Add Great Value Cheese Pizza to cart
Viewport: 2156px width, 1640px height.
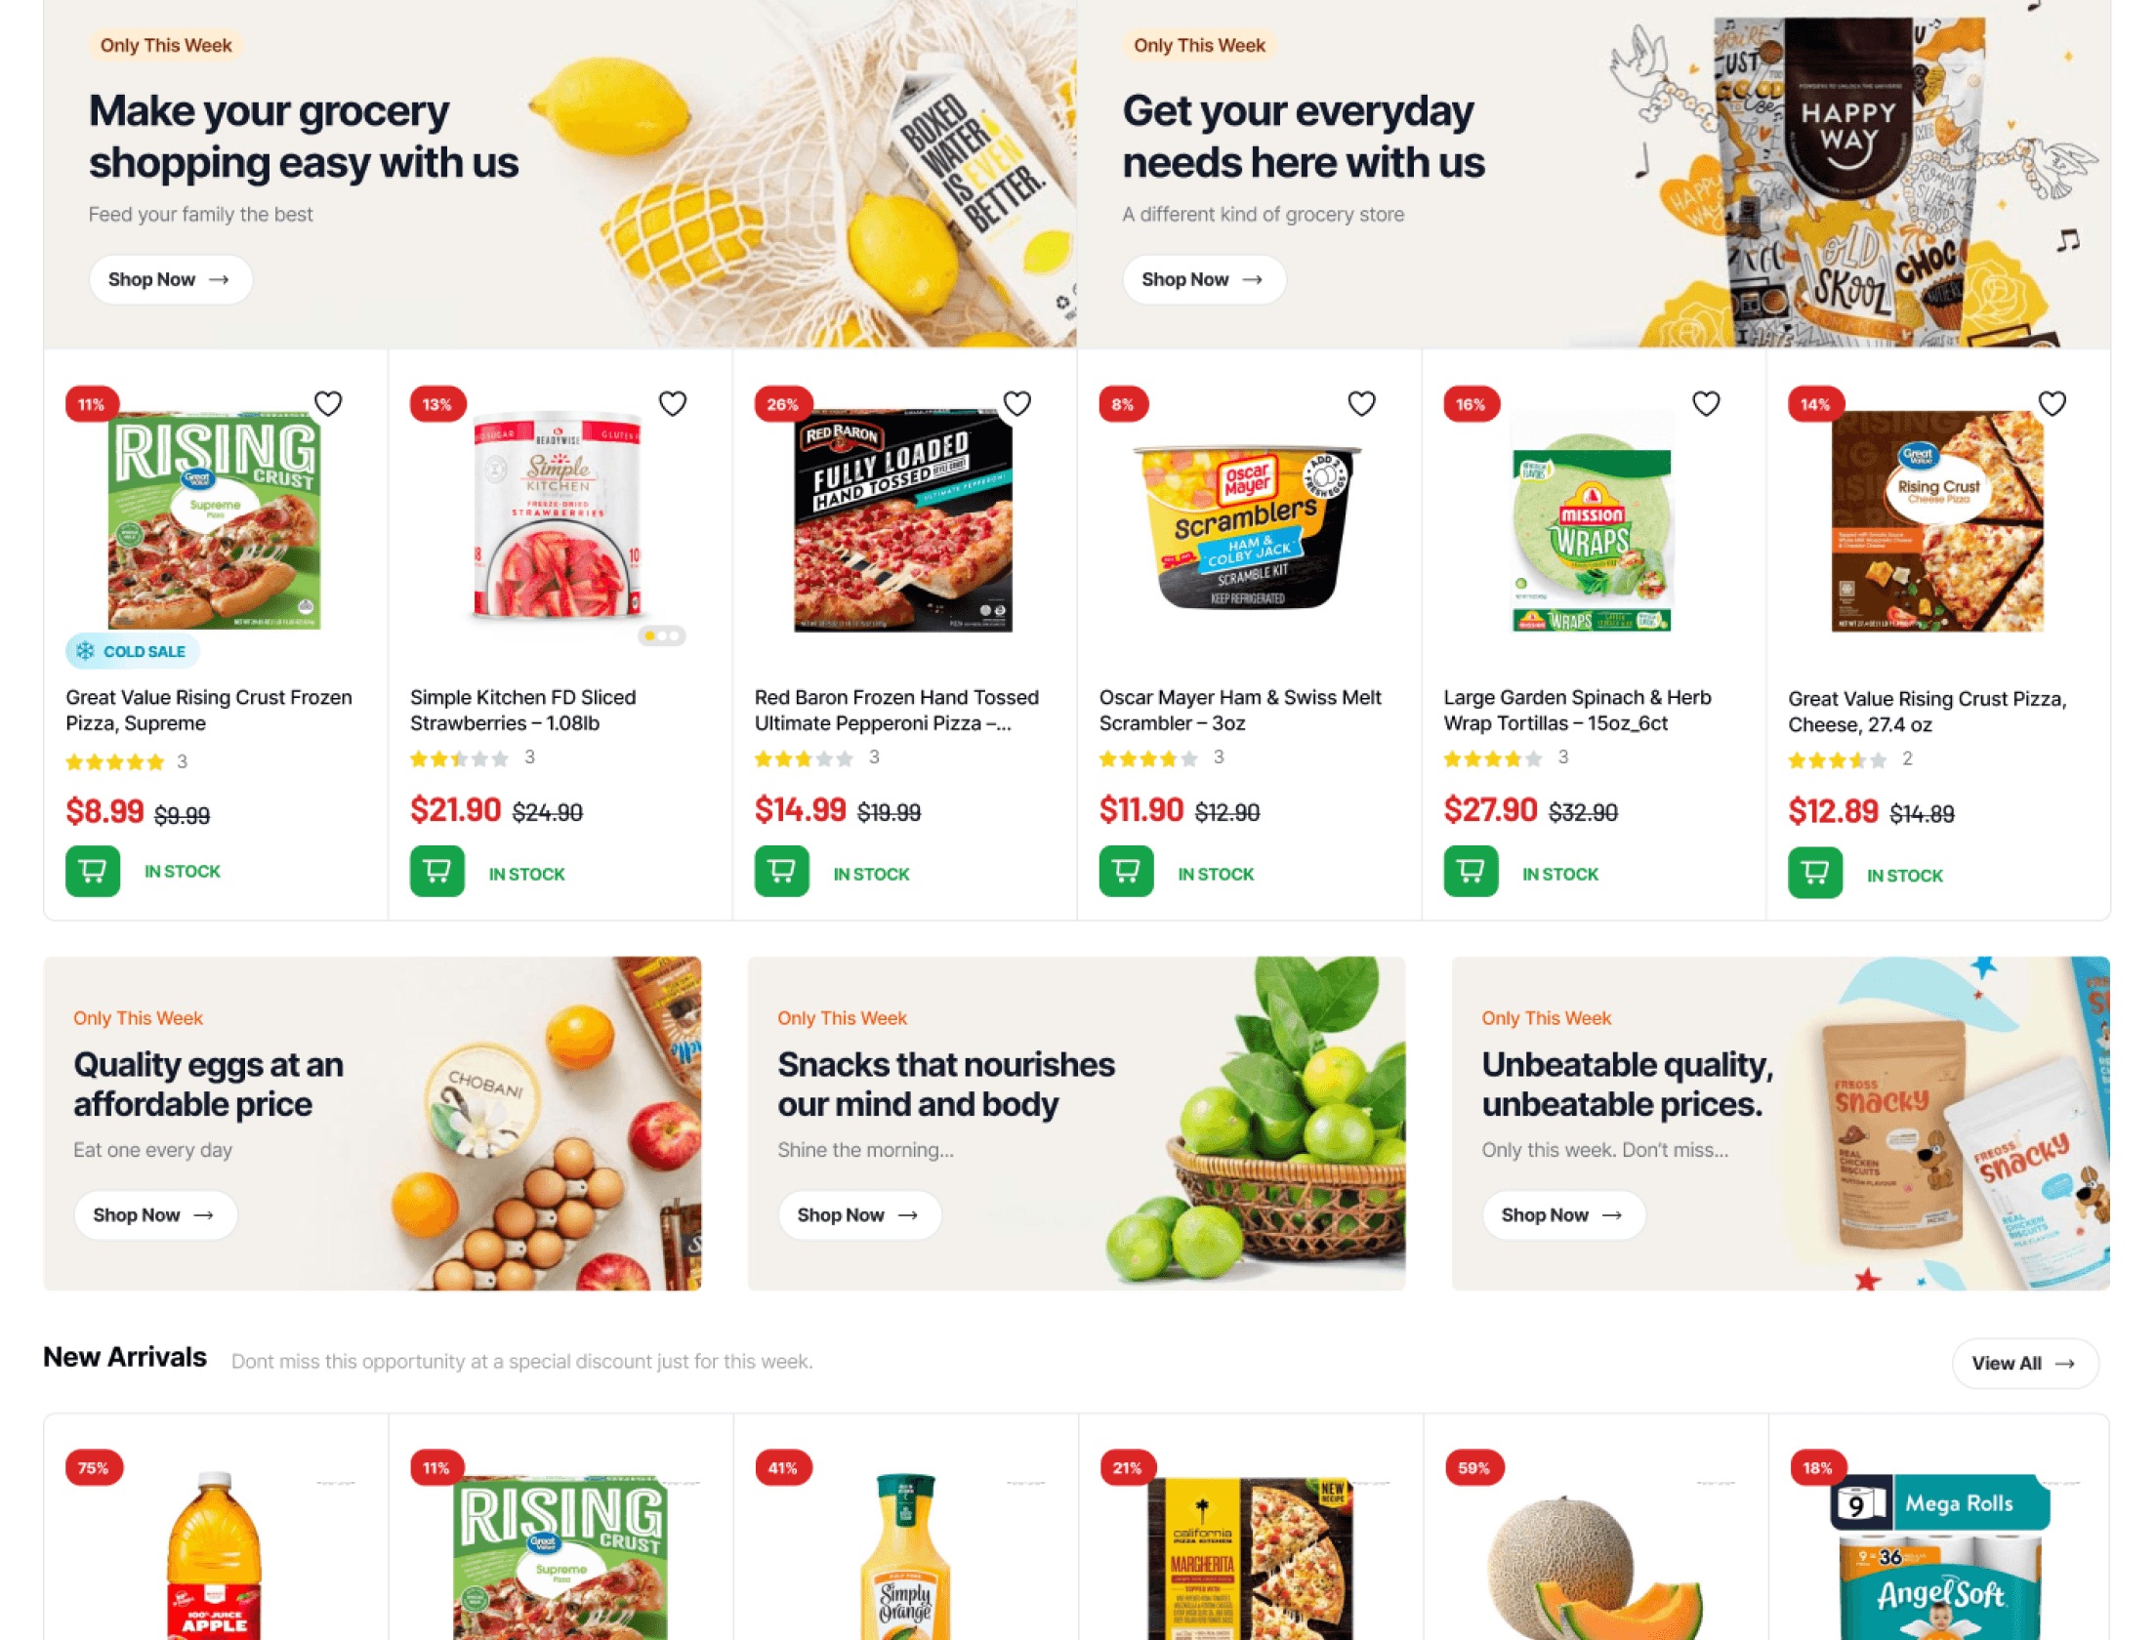point(1816,873)
